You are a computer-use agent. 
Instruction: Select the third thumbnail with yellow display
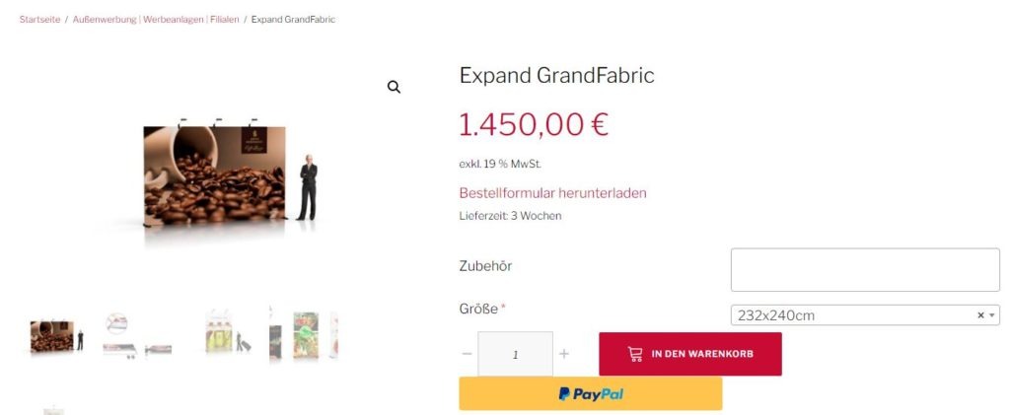pos(229,332)
